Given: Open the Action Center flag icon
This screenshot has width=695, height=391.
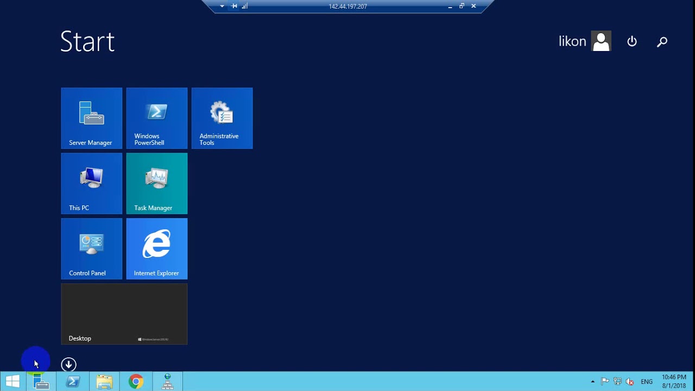Looking at the screenshot, I should (x=605, y=382).
